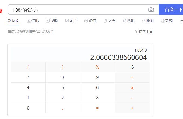Click the 百度一下 search button

[x=171, y=9]
